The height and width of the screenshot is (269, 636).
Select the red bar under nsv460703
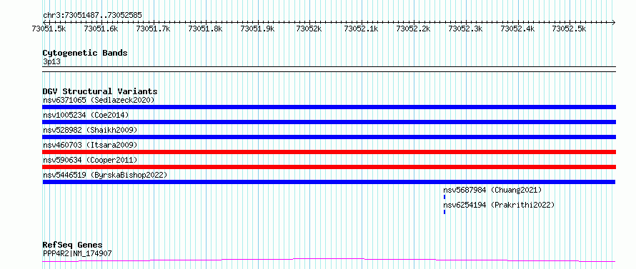329,152
